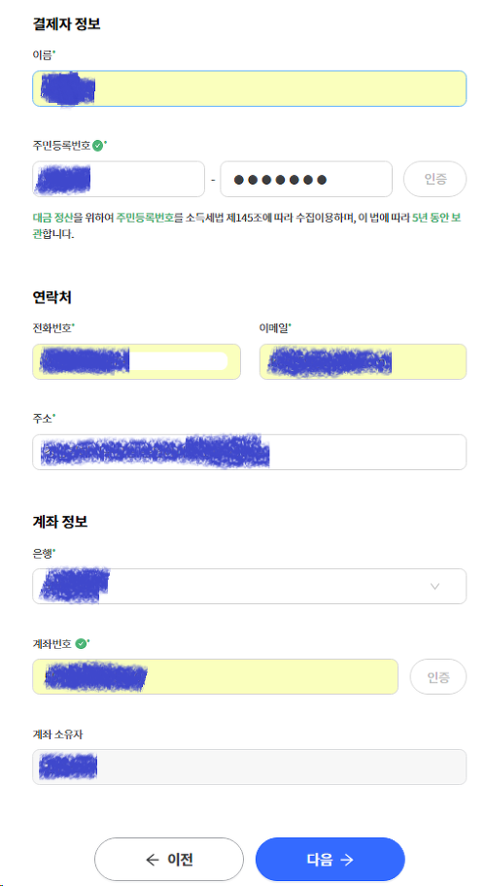Click into the 주소 address field
This screenshot has width=486, height=886.
point(249,452)
